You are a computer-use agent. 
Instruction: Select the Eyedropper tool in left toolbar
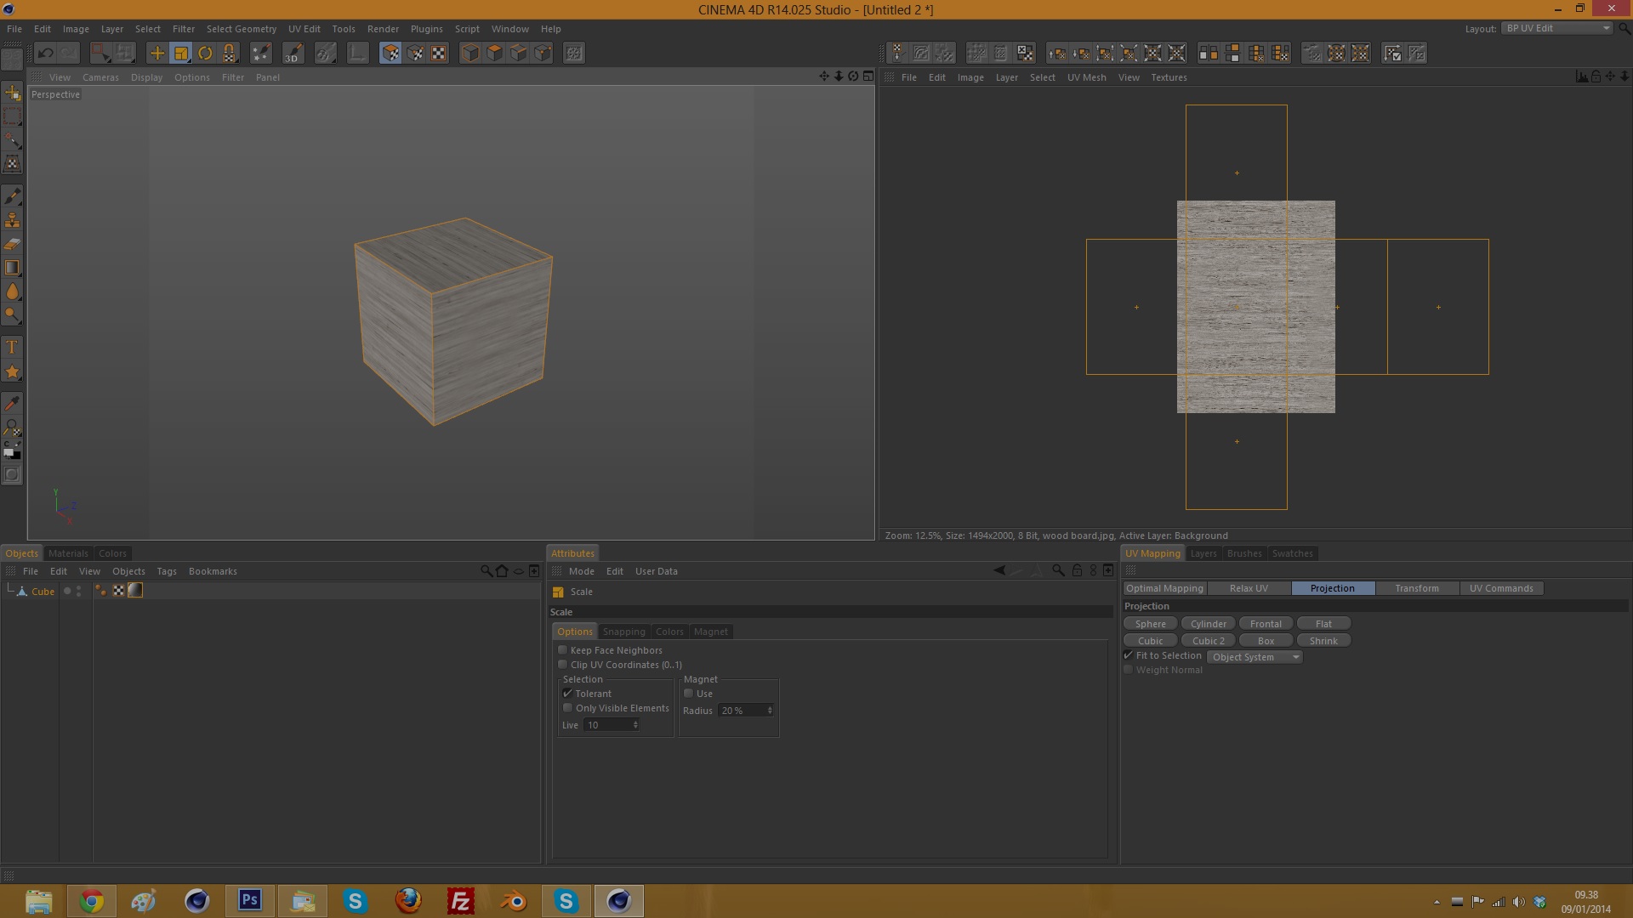click(12, 403)
